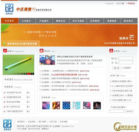Screen dimensions: 139x132
Task: Open news LED管理工具V5.1C1更新软件发布
Action: [65, 71]
